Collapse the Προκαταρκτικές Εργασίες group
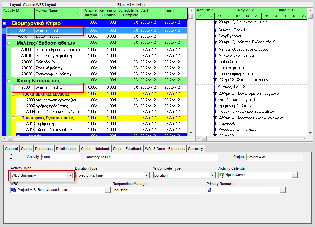The image size is (315, 227). coord(14,94)
